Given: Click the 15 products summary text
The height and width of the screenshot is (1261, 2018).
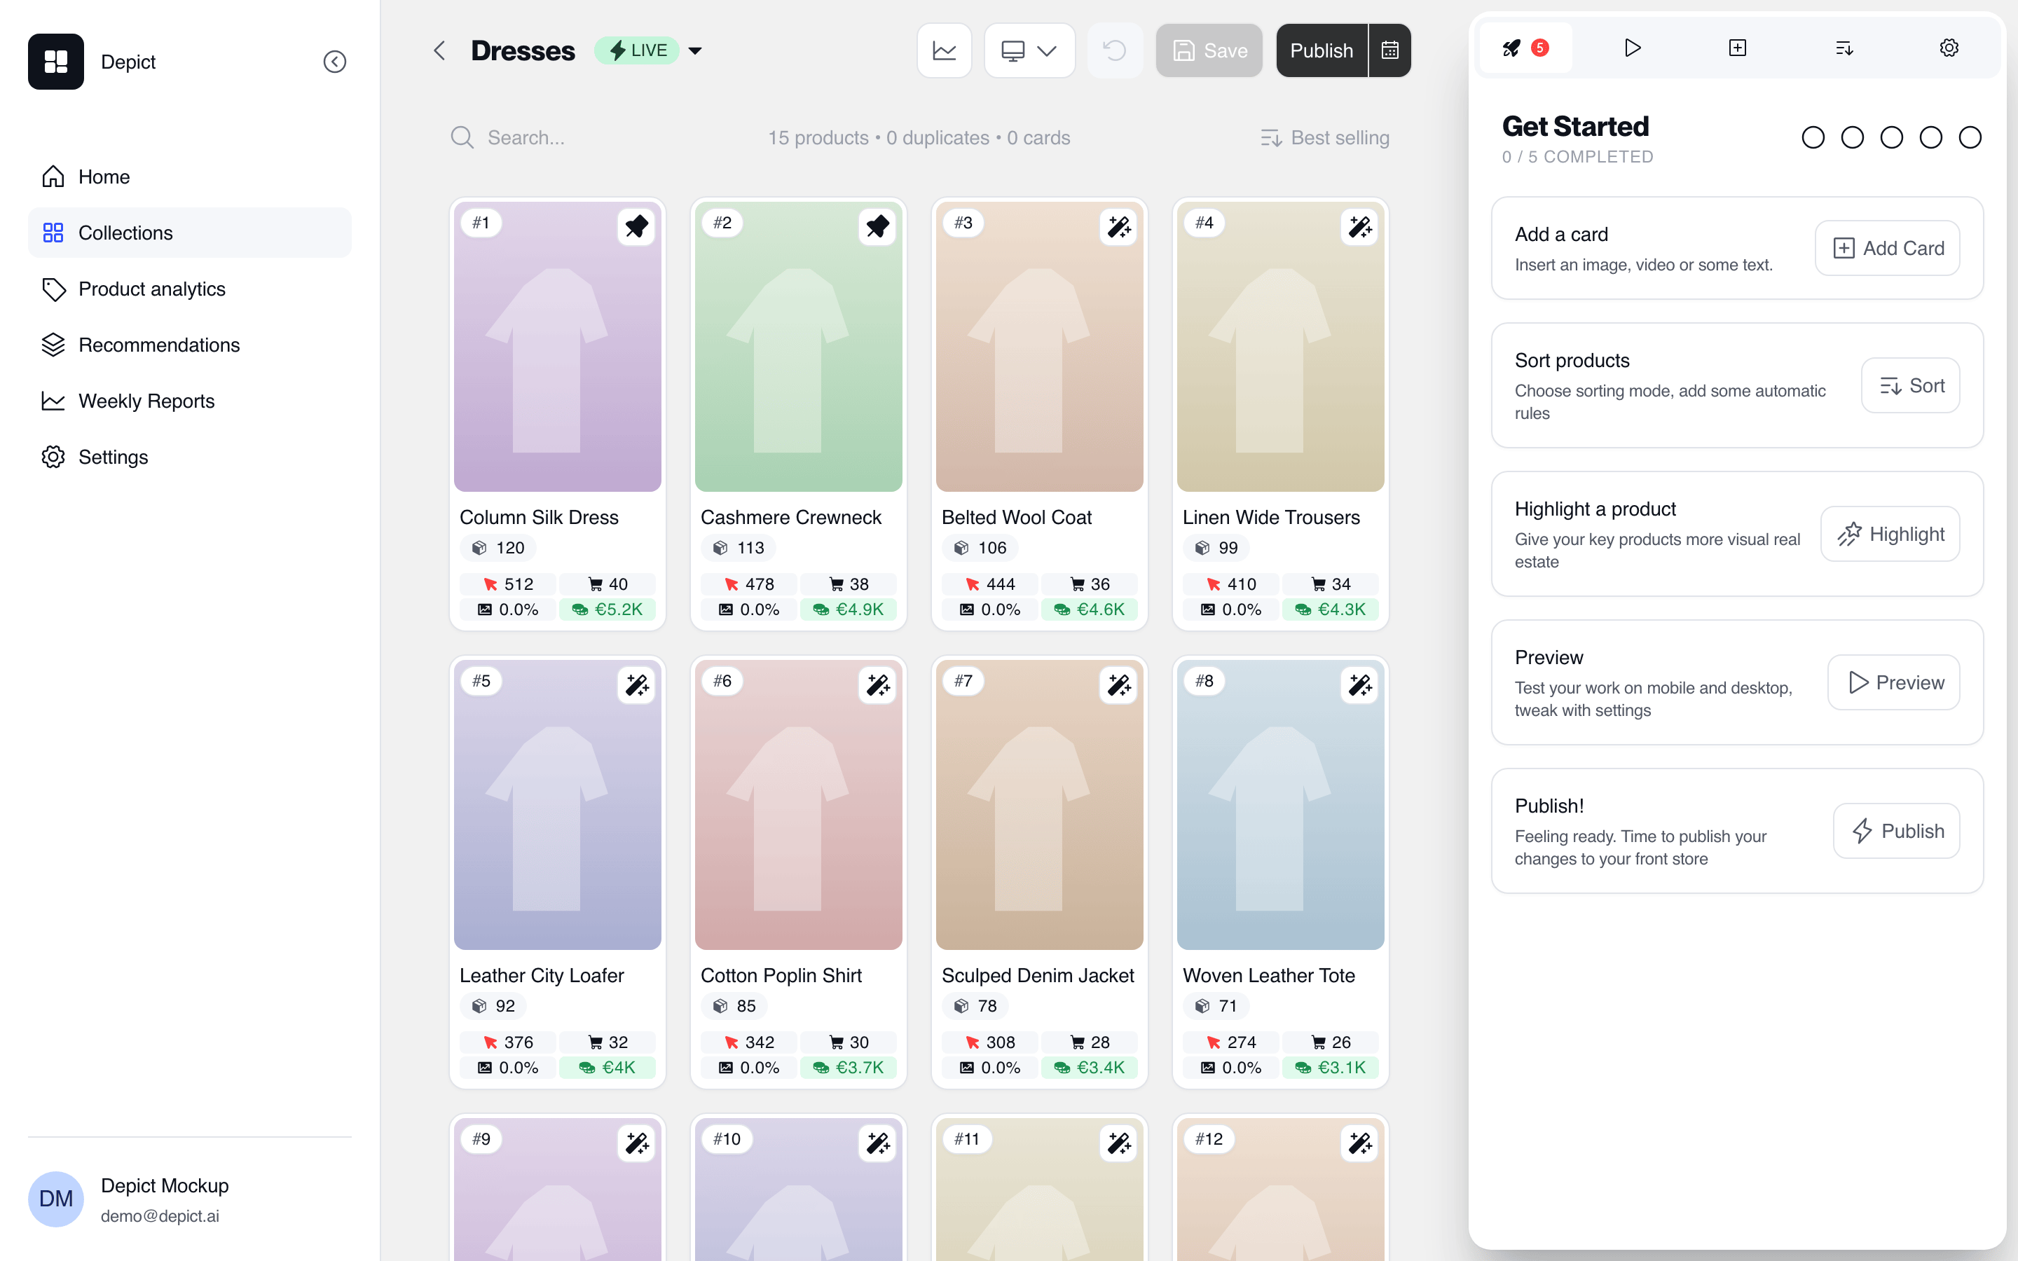Looking at the screenshot, I should pos(818,137).
